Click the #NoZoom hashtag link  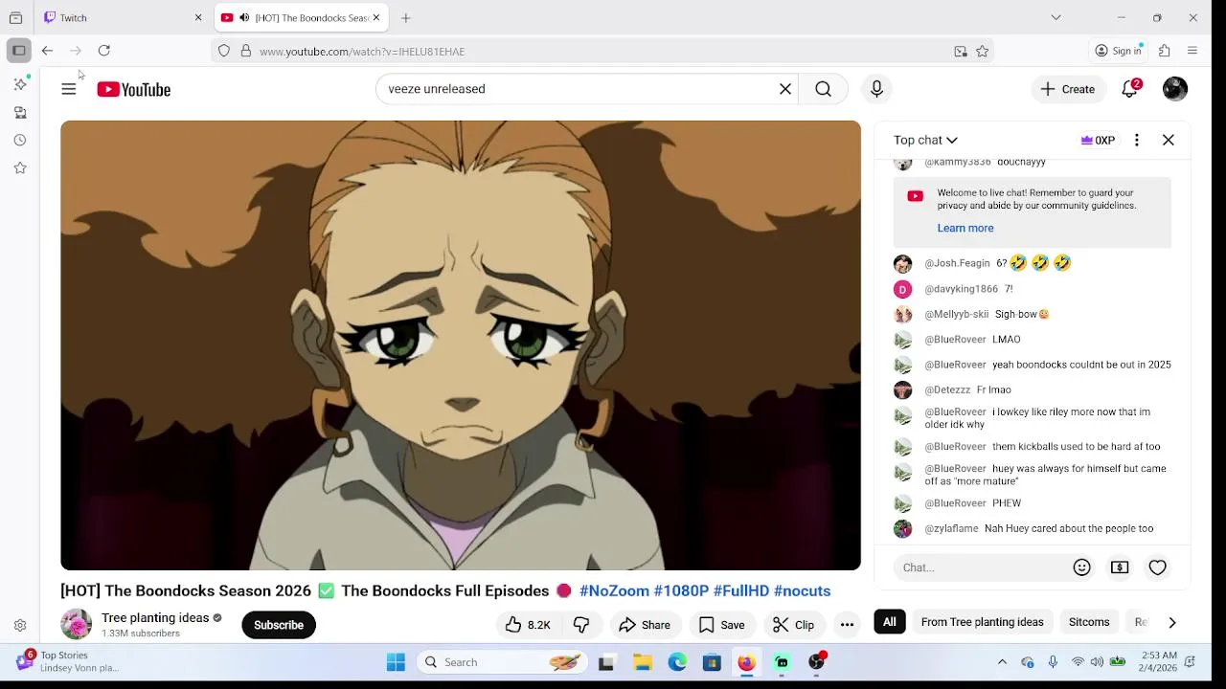point(614,591)
